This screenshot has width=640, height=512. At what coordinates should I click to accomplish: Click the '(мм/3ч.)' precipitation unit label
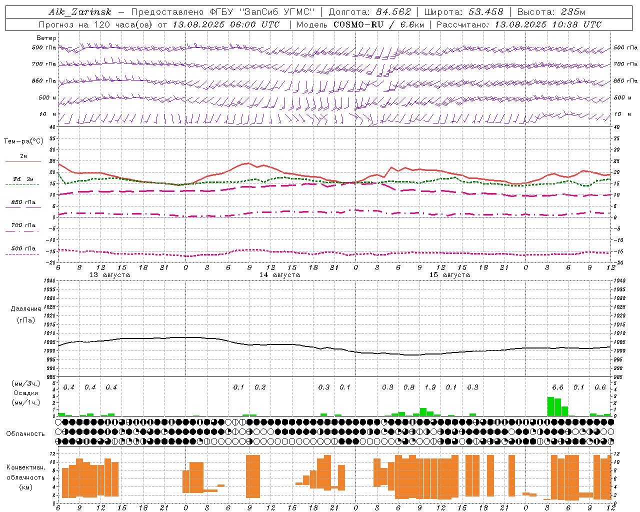[x=24, y=383]
